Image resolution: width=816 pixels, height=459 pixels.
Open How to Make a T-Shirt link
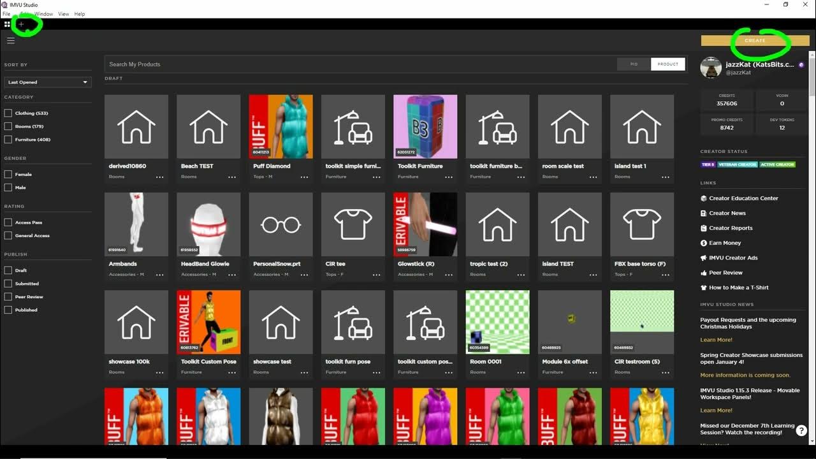click(x=739, y=288)
